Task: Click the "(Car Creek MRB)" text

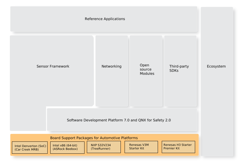Action: (x=26, y=150)
